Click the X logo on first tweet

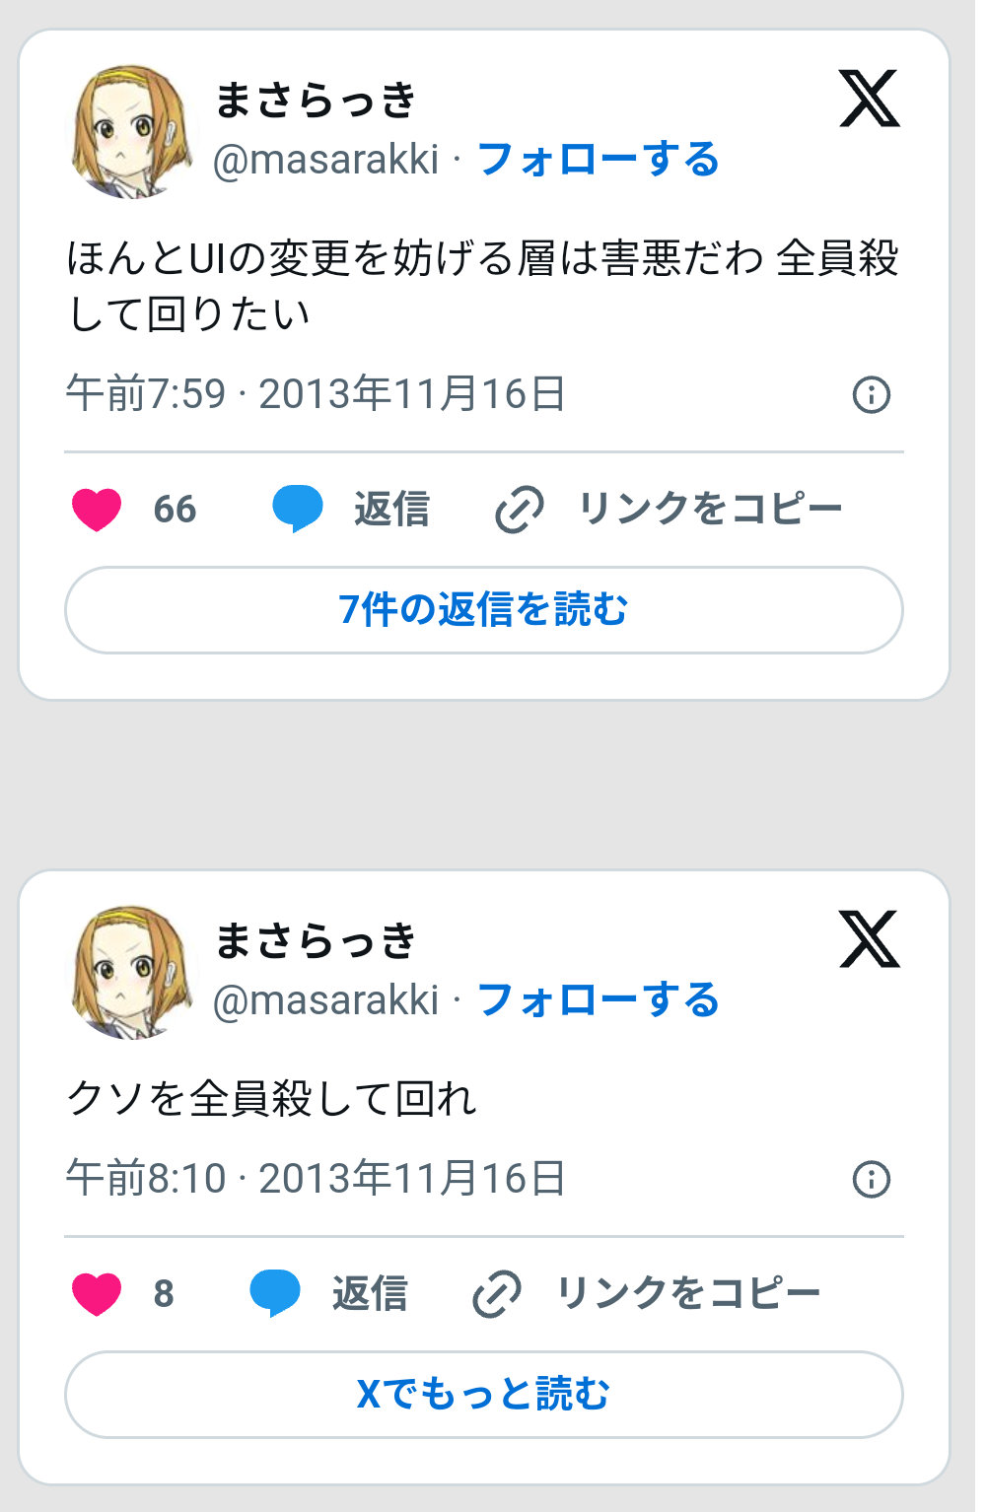click(869, 99)
